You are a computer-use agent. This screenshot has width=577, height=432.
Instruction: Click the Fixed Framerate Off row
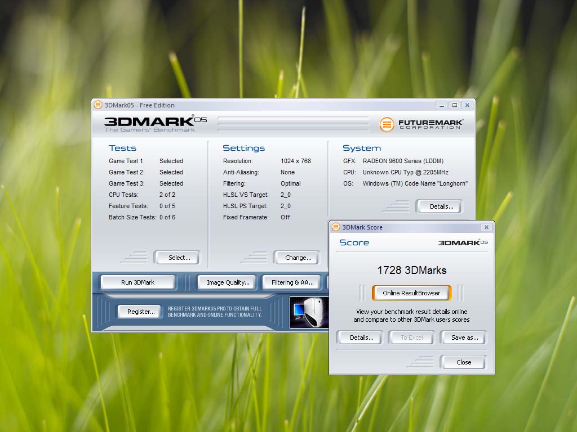point(256,217)
